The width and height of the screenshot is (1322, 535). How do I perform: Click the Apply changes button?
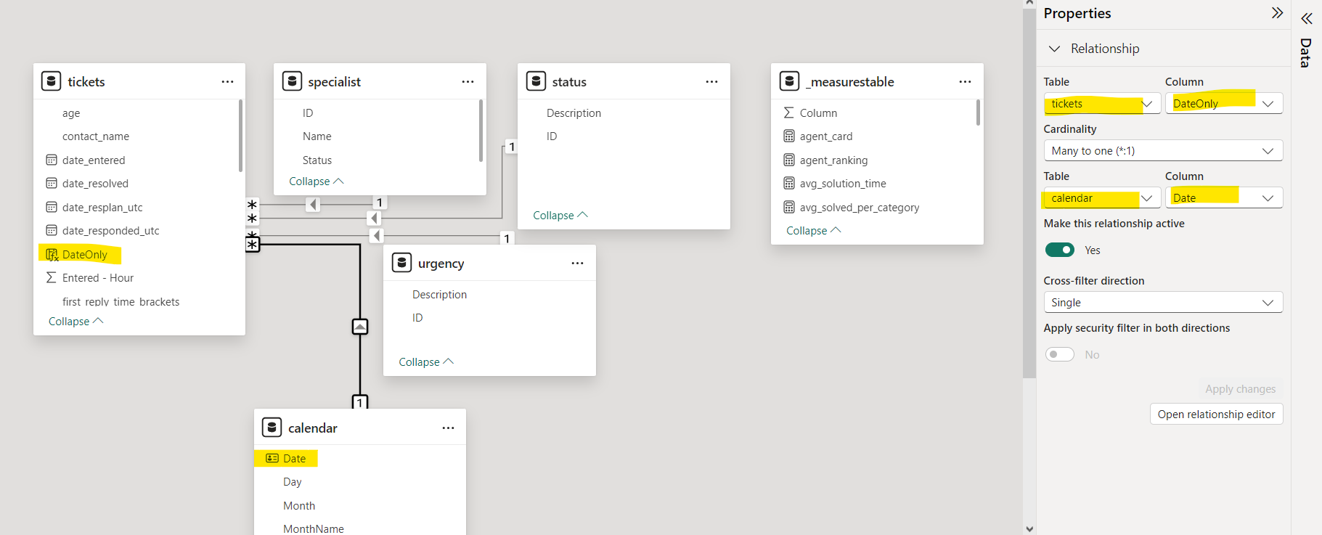pyautogui.click(x=1240, y=389)
